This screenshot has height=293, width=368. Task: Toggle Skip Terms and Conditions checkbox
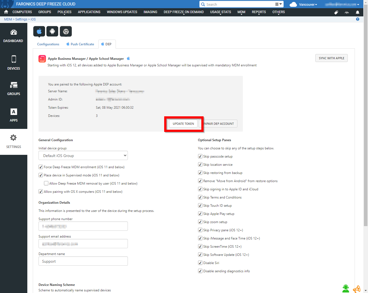200,197
